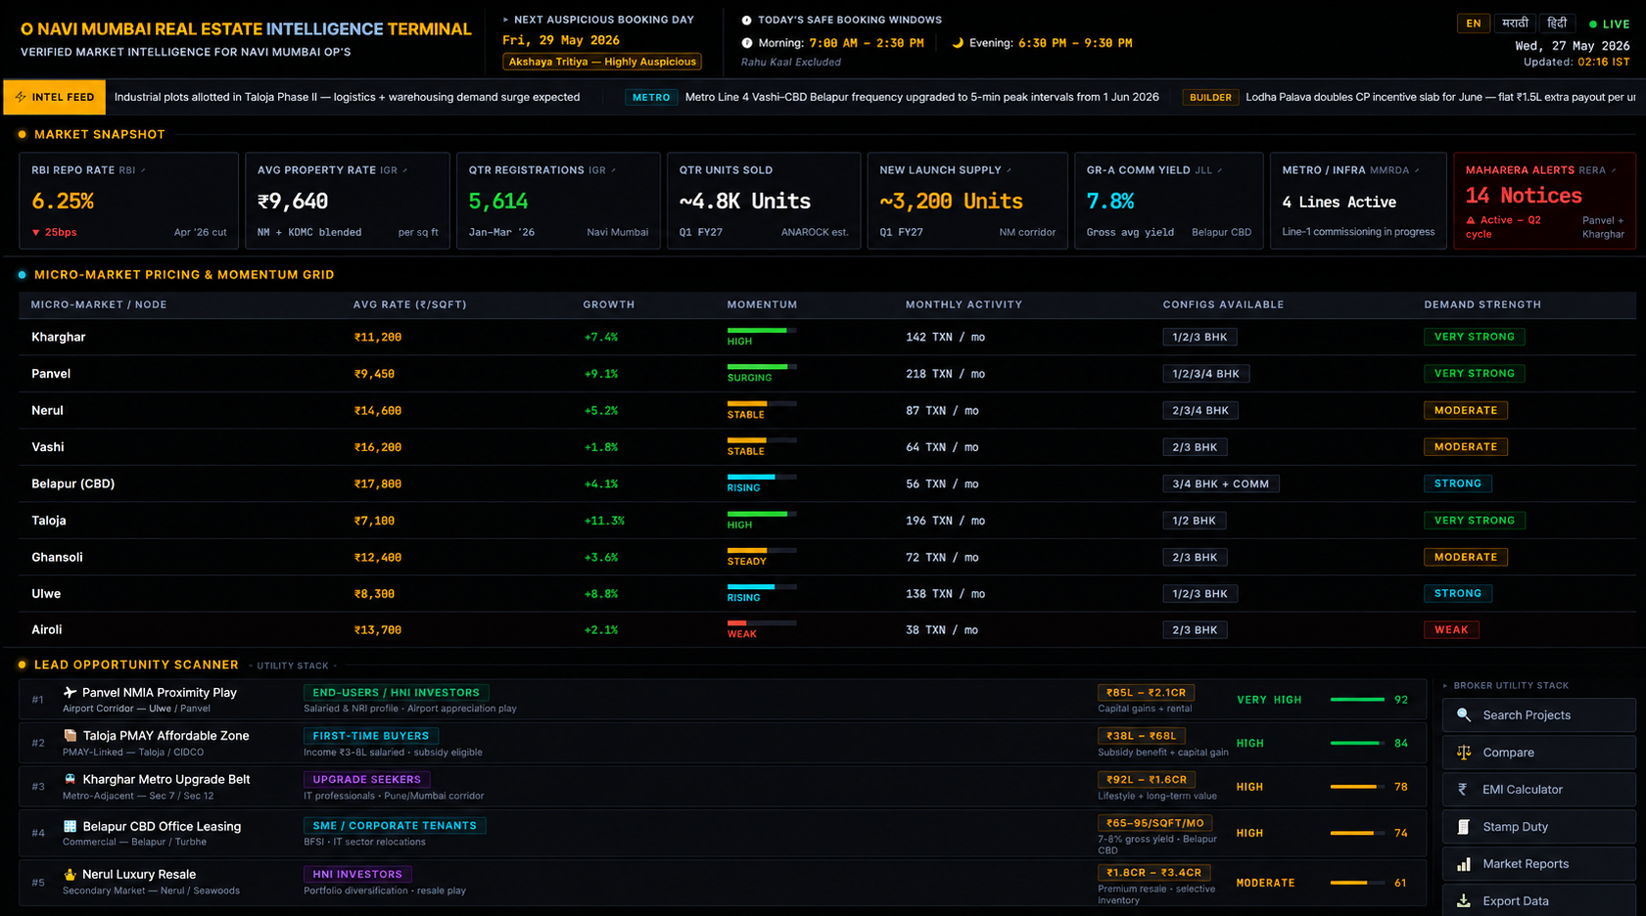Sort by the Momentum column header
This screenshot has height=916, width=1646.
[x=762, y=304]
